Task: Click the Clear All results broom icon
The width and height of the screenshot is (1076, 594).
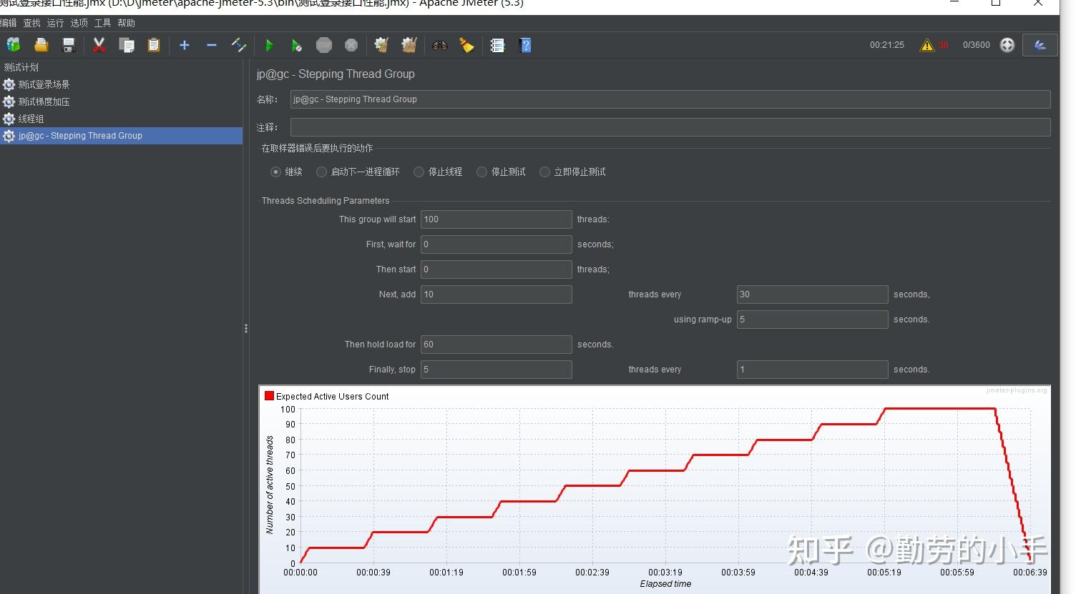Action: [409, 46]
